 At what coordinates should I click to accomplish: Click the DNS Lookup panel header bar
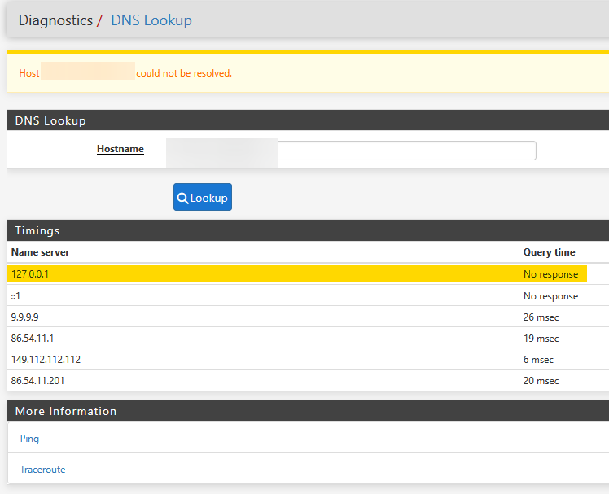[x=50, y=120]
